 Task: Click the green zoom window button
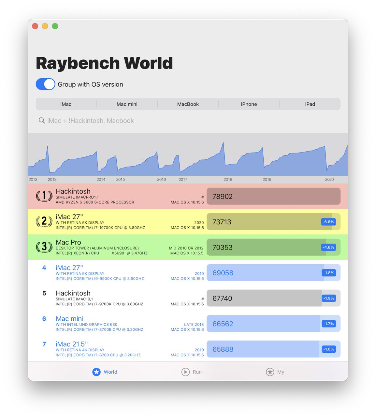click(x=55, y=26)
